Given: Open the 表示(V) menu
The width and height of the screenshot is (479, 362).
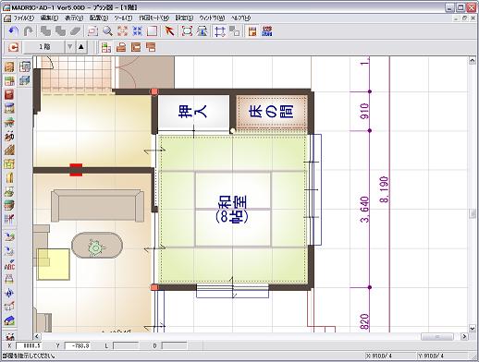Looking at the screenshot, I should [74, 18].
